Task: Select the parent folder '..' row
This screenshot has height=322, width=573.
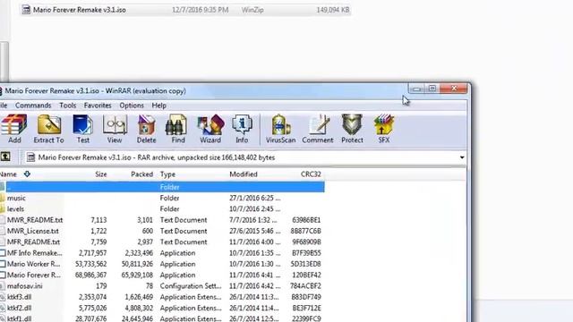Action: [162, 187]
